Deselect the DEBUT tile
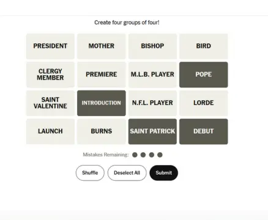This screenshot has height=220, width=268. click(x=204, y=131)
